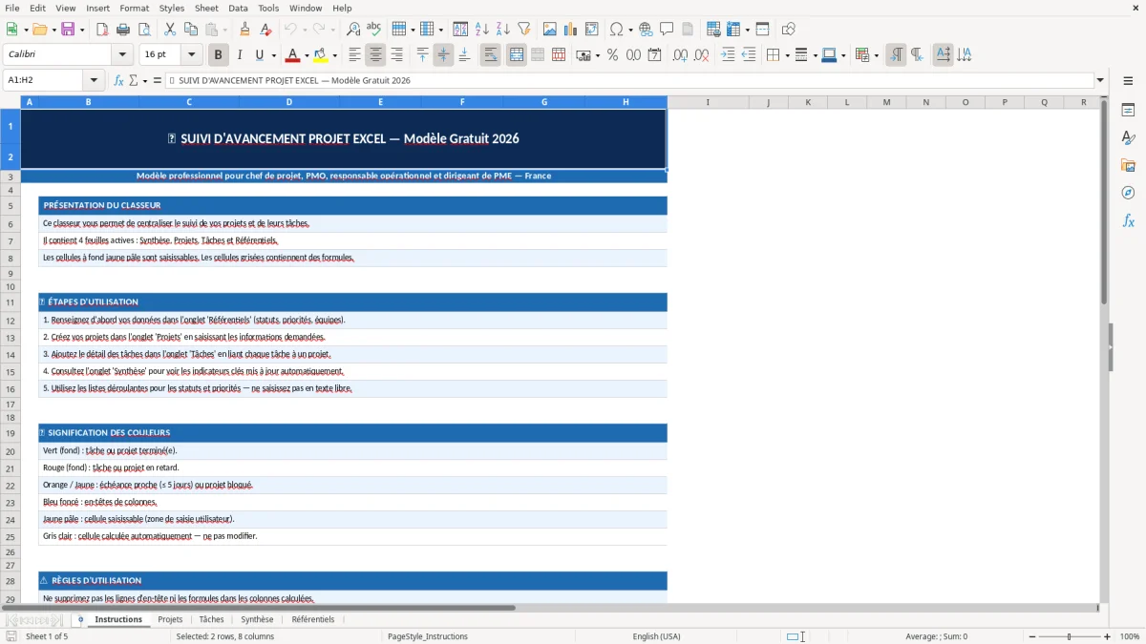Toggle Center Horizontally alignment
1146x644 pixels.
pos(375,55)
